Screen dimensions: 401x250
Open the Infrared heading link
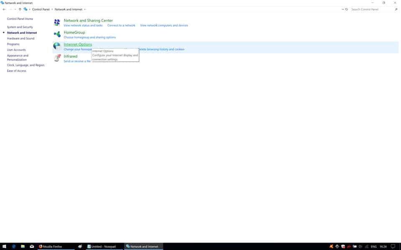pos(71,56)
